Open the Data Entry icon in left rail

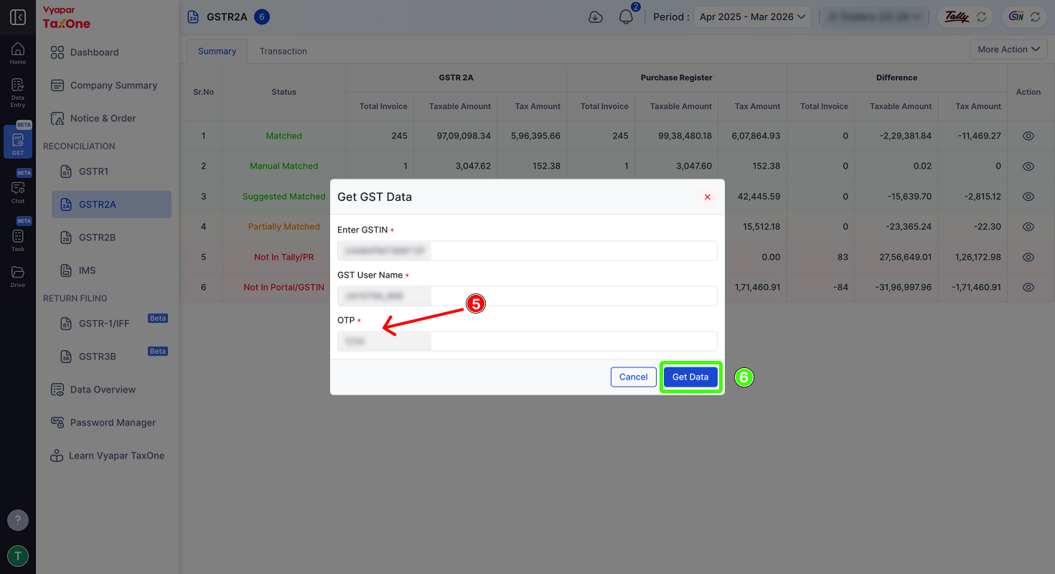click(x=18, y=92)
